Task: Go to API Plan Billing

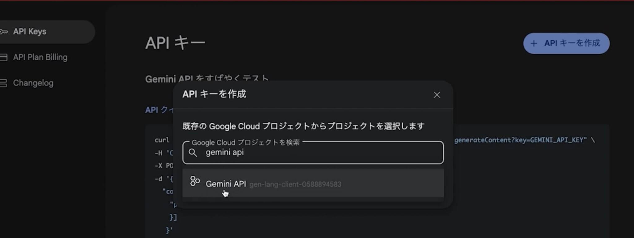Action: point(40,57)
